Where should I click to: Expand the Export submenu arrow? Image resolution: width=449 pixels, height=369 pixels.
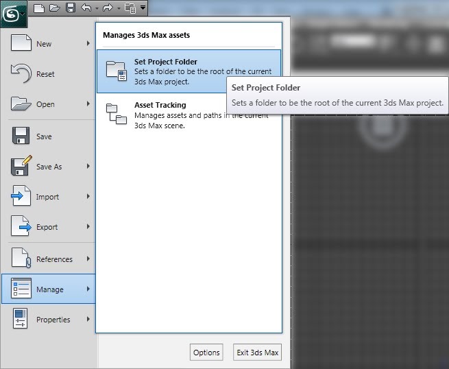pos(88,226)
